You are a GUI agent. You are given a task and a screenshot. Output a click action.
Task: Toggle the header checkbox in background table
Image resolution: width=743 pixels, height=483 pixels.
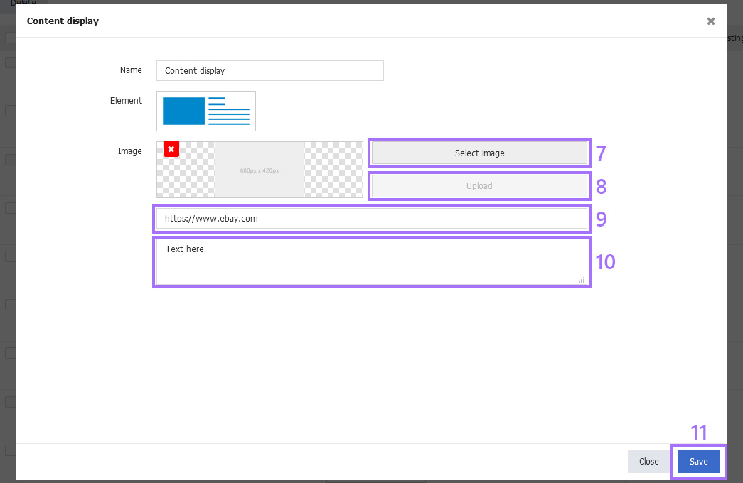10,38
